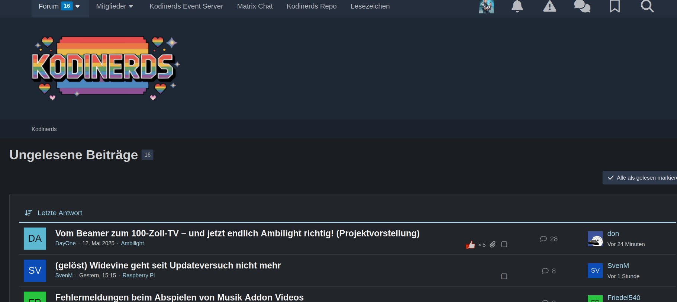Open thread Vom Beamer zum 100-Zoll-TV
Viewport: 677px width, 302px height.
pos(237,233)
